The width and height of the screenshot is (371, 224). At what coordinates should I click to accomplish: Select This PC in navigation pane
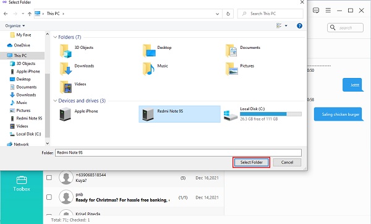click(22, 56)
